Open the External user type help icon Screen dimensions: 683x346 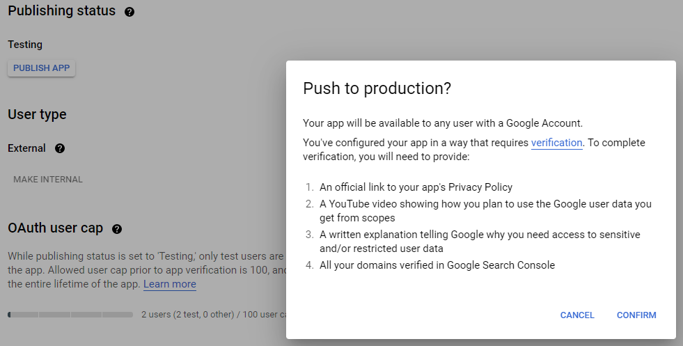[x=60, y=148]
